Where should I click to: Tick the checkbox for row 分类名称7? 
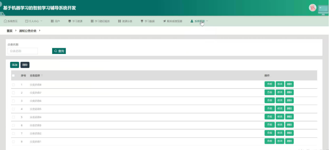tap(13, 93)
